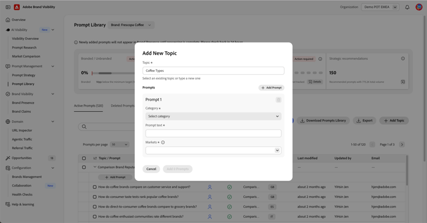This screenshot has width=427, height=223.
Task: Open Prompt Research in sidebar
Action: (x=24, y=47)
